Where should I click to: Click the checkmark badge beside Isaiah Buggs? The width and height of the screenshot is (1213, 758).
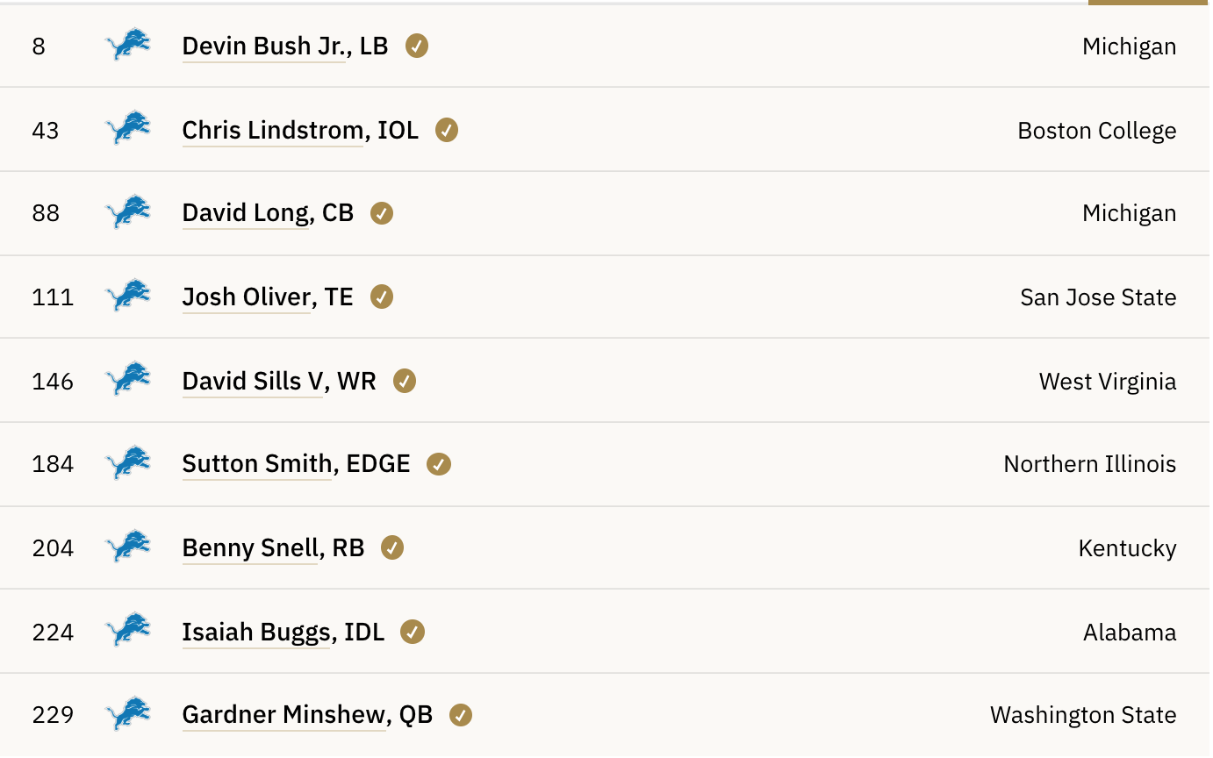413,632
